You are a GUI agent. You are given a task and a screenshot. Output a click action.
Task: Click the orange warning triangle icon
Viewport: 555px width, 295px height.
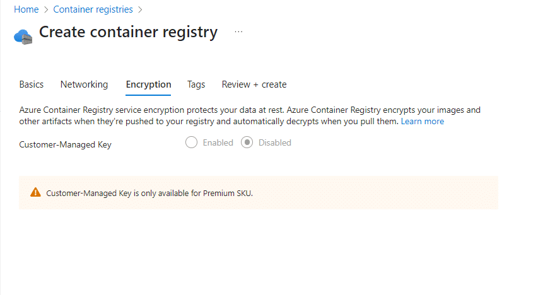coord(36,193)
